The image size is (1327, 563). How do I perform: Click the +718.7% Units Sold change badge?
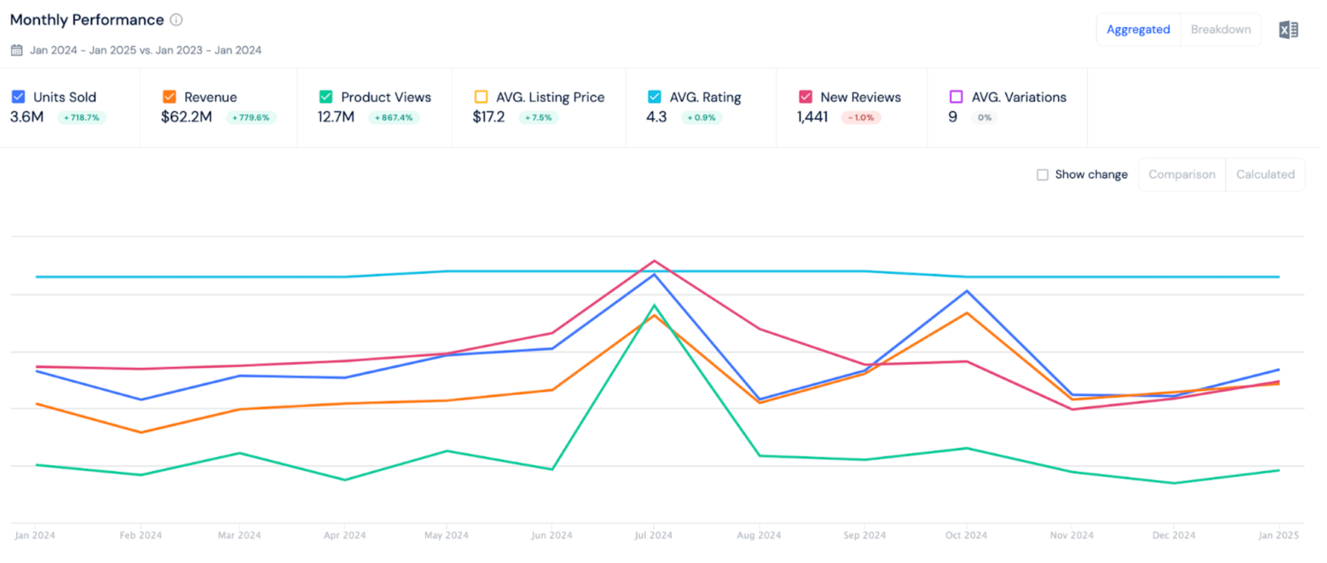82,118
